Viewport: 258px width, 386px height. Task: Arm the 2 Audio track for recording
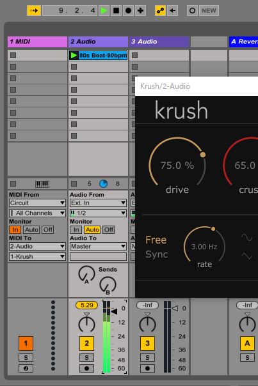pos(86,369)
